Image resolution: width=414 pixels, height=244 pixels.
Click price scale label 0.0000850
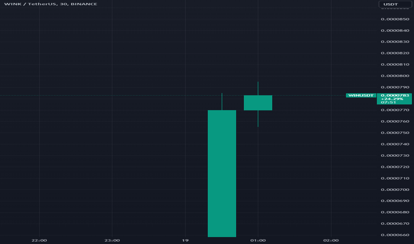tap(395, 19)
